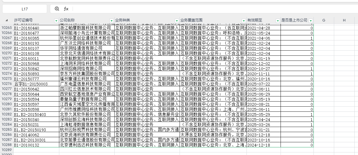Open filter dropdown for 公司名称 column
This screenshot has height=155, width=358.
click(x=112, y=21)
